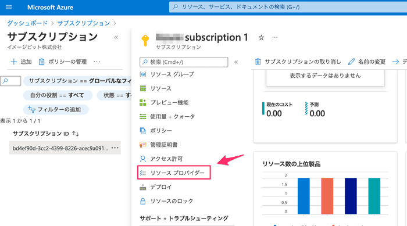Click the right-arrow toolbar command

click(x=399, y=62)
